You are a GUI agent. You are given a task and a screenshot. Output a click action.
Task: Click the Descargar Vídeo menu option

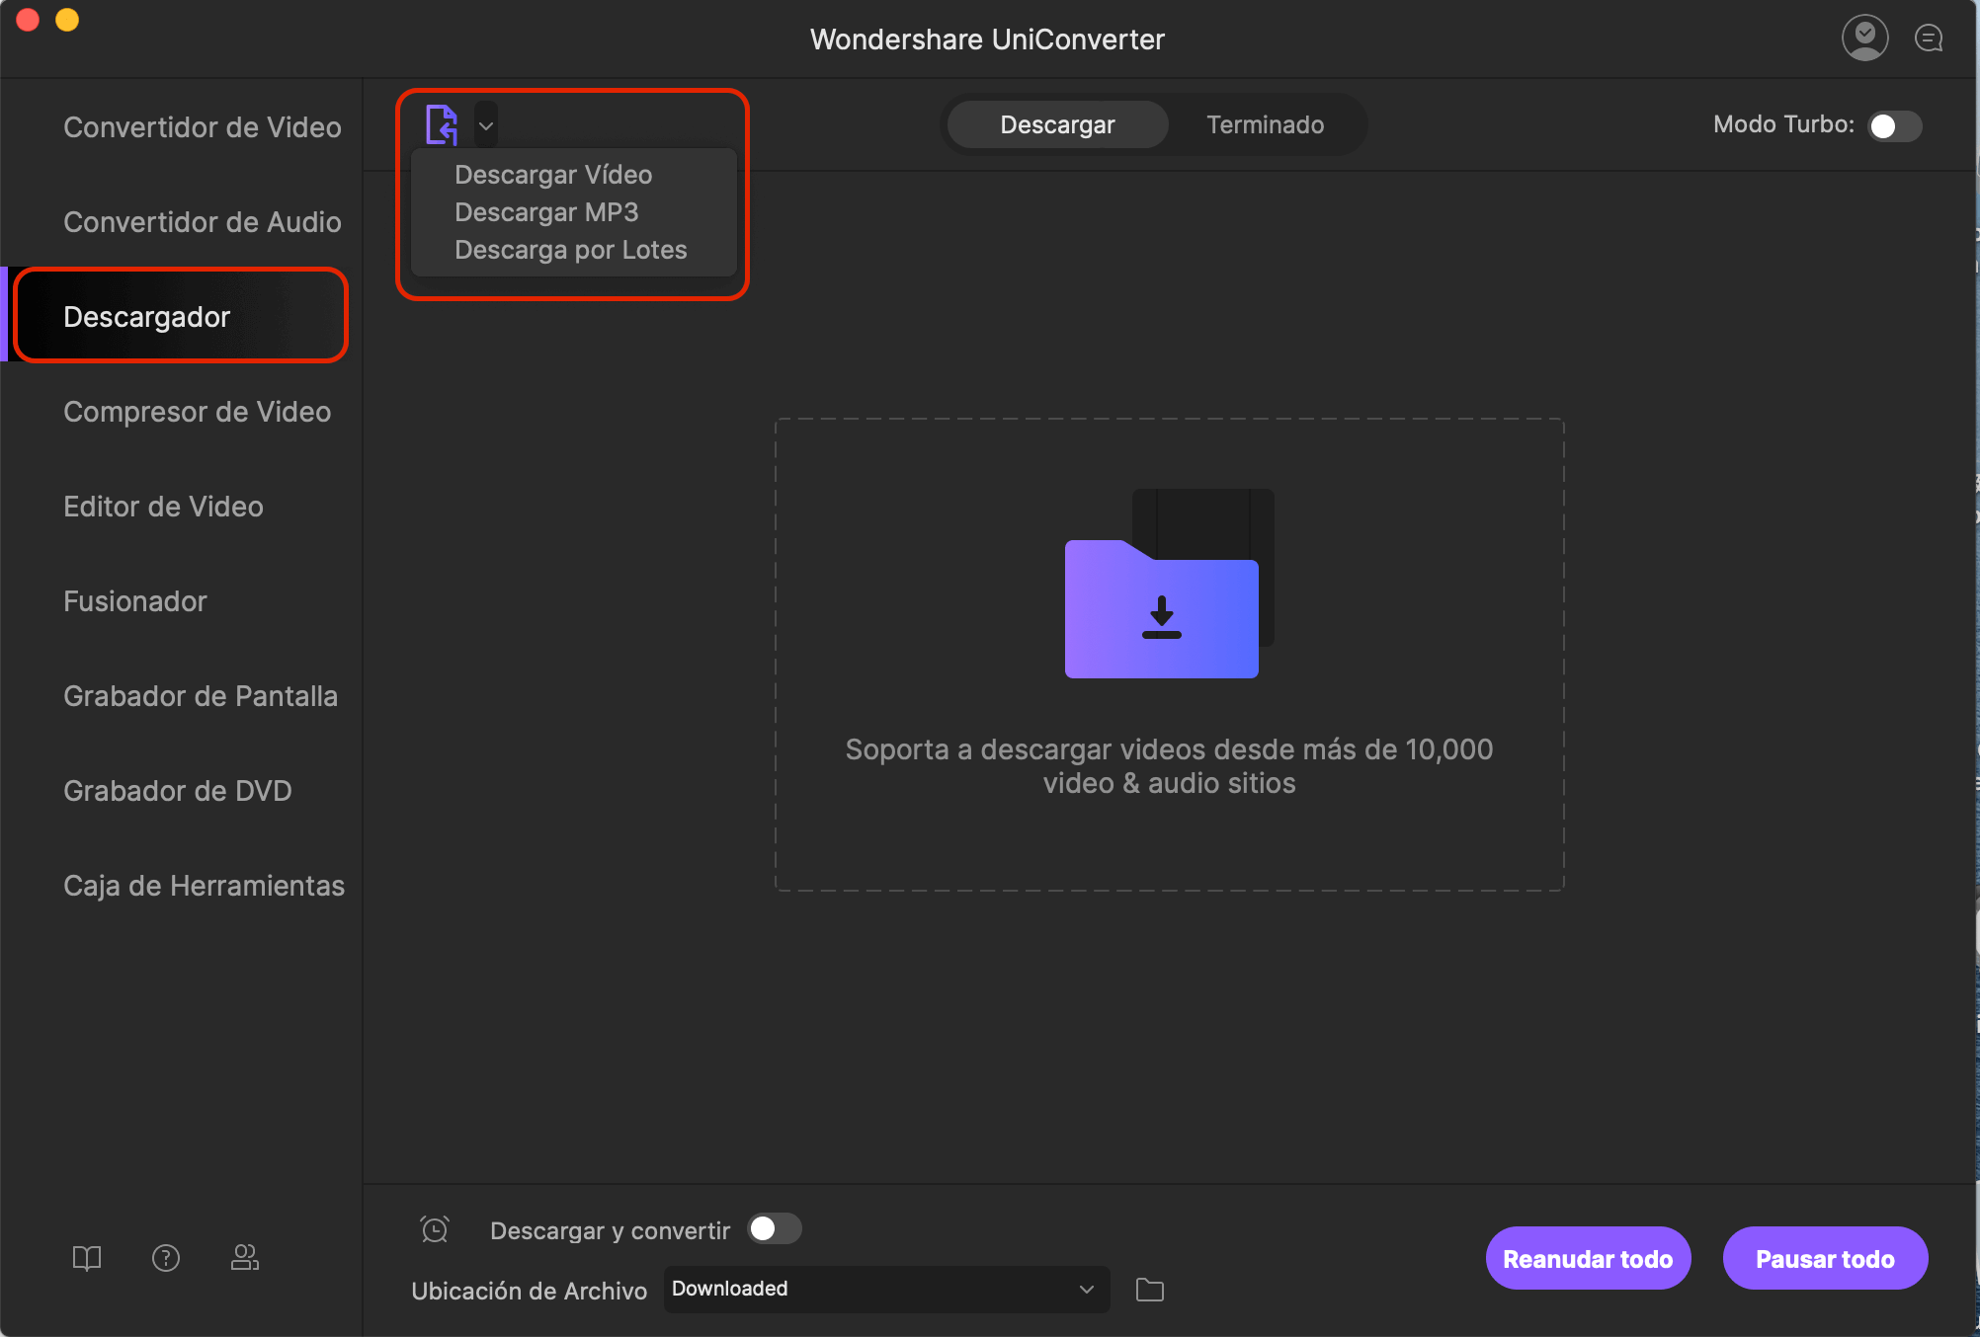(552, 173)
